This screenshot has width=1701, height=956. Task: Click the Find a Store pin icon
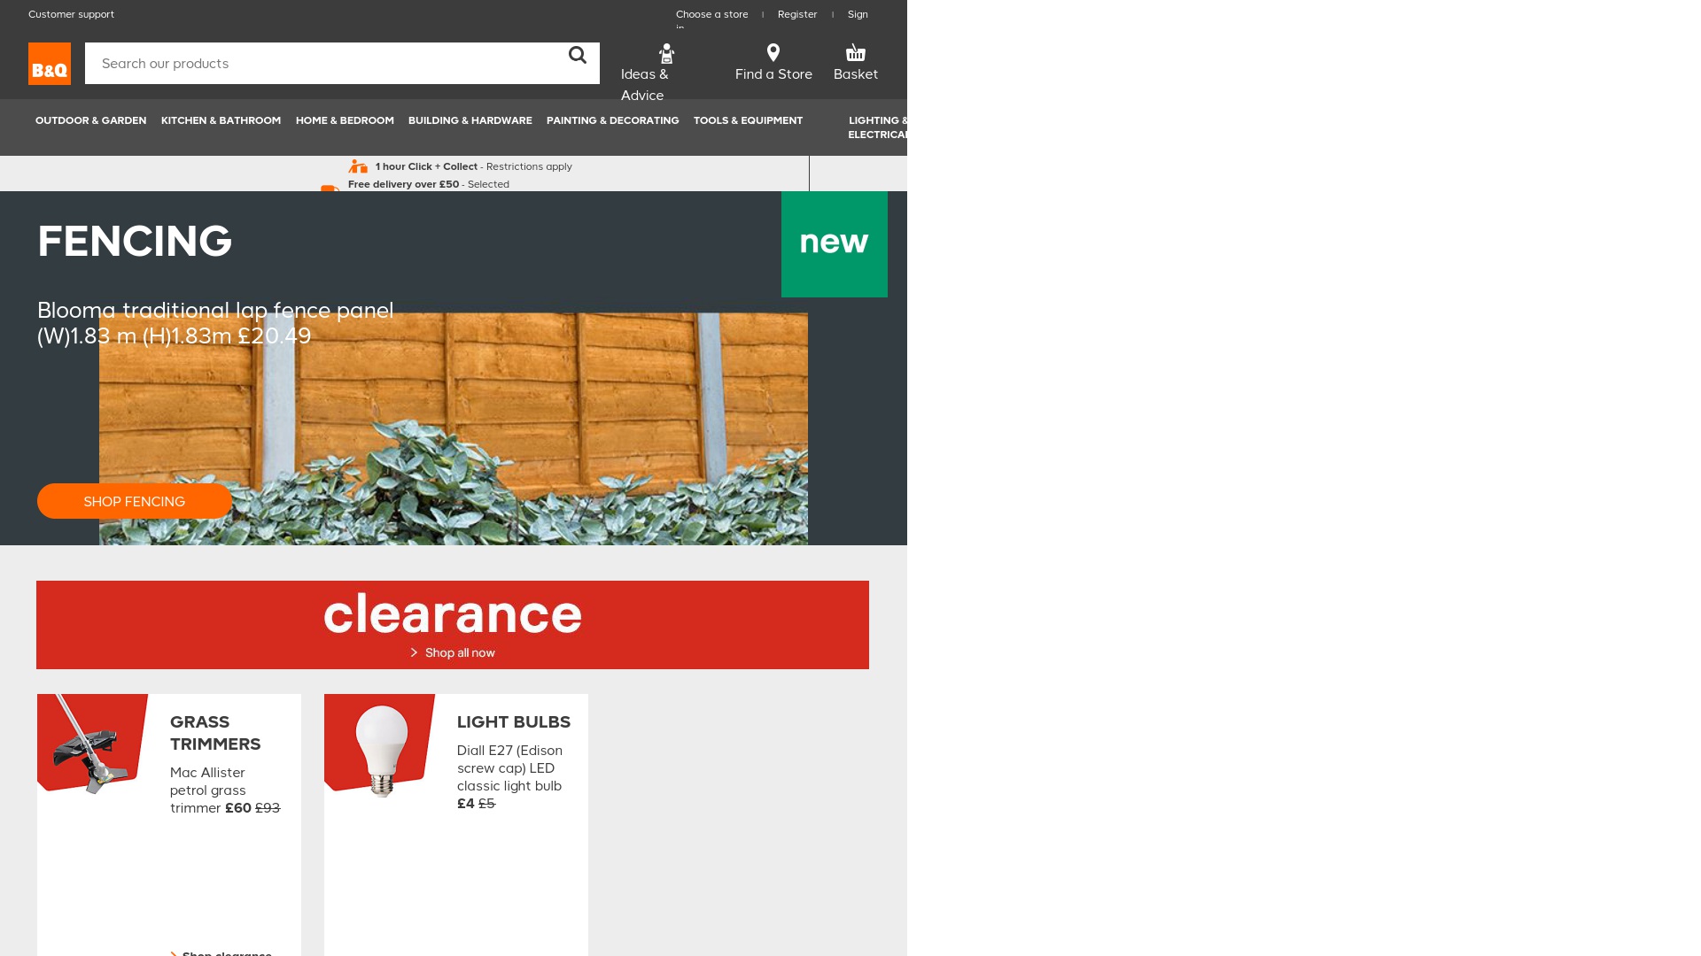[x=773, y=53]
